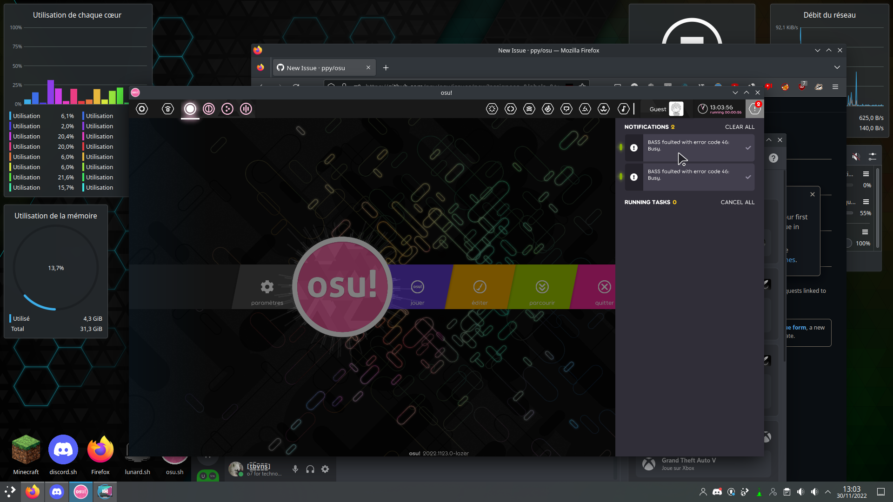Viewport: 893px width, 502px height.
Task: Open Discord user settings gear
Action: pyautogui.click(x=325, y=469)
